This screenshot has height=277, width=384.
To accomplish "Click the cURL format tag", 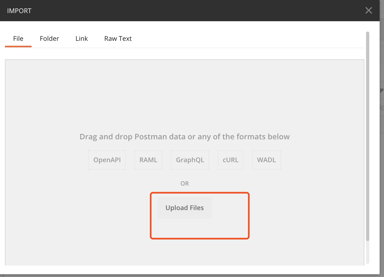I will tap(231, 160).
